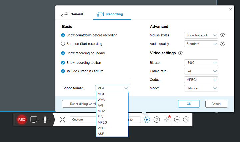Open the Audio quality Standard dropdown

click(201, 44)
